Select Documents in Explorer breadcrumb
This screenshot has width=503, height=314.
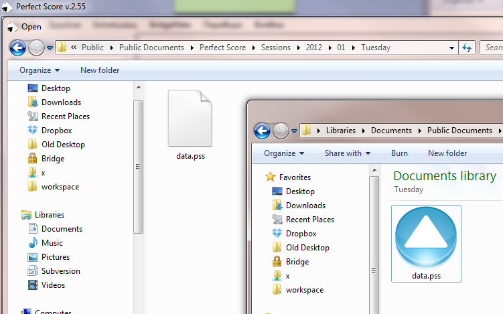[x=391, y=131]
